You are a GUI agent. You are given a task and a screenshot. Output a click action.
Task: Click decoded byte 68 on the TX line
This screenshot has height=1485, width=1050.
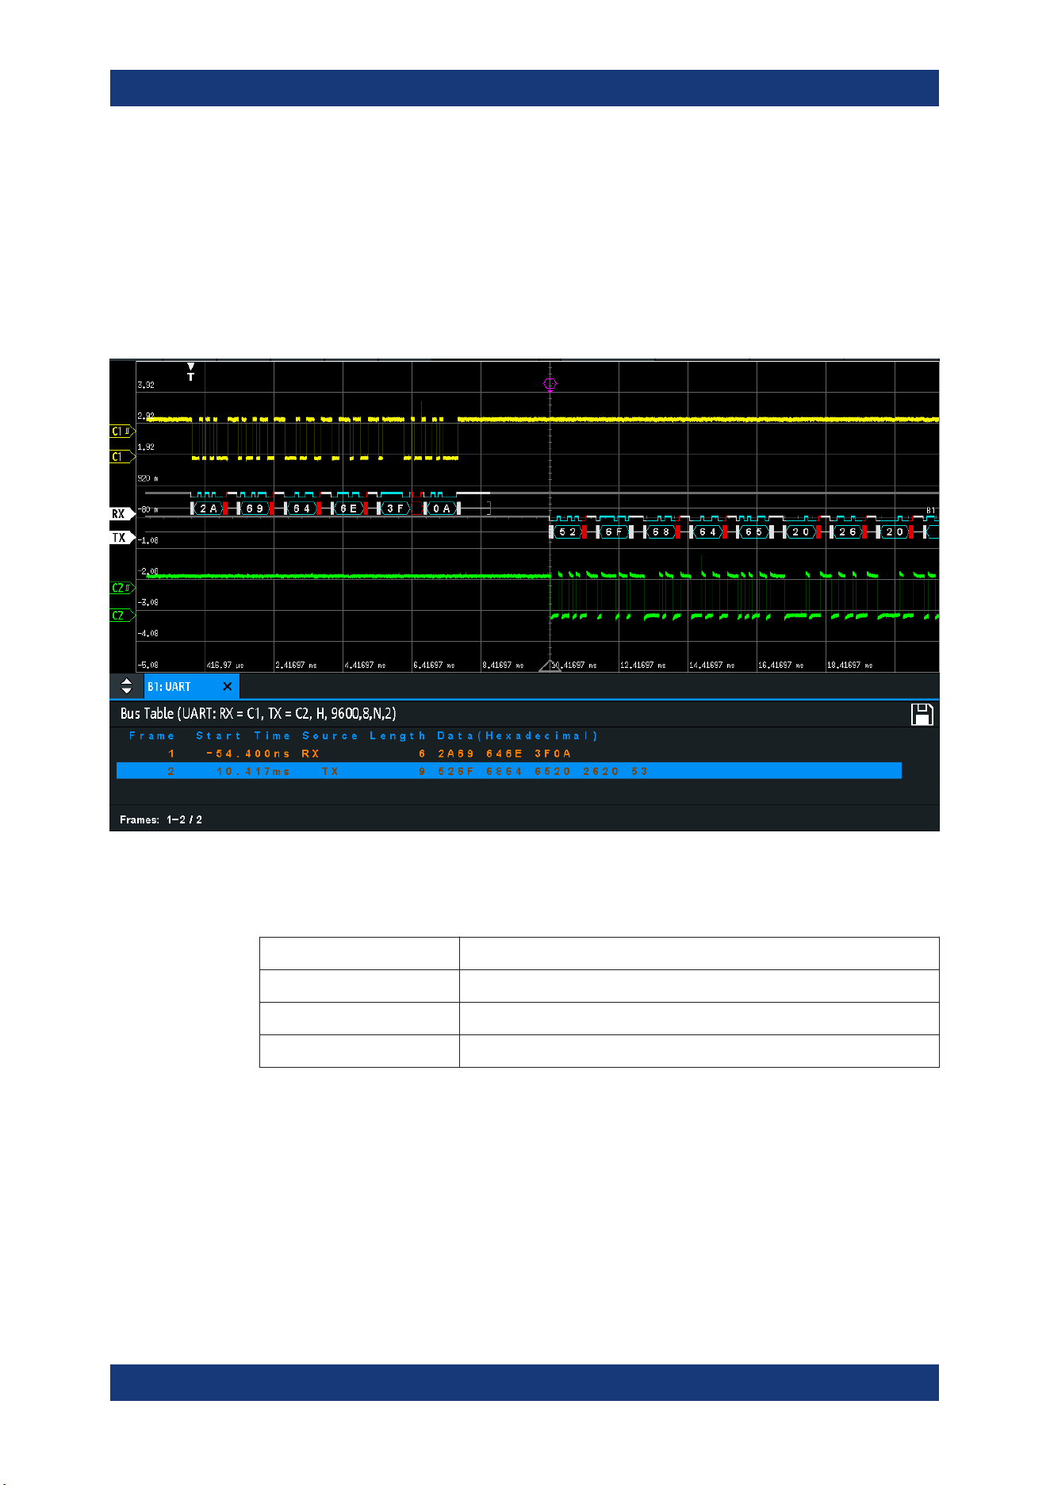point(661,532)
